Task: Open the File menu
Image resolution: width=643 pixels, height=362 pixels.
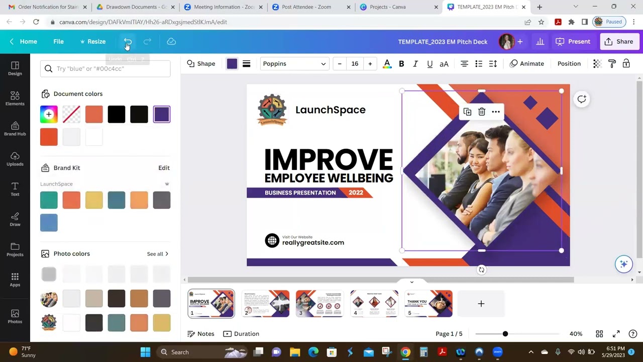Action: [x=58, y=42]
